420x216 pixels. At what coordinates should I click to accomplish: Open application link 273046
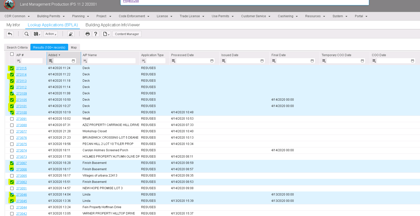click(22, 195)
